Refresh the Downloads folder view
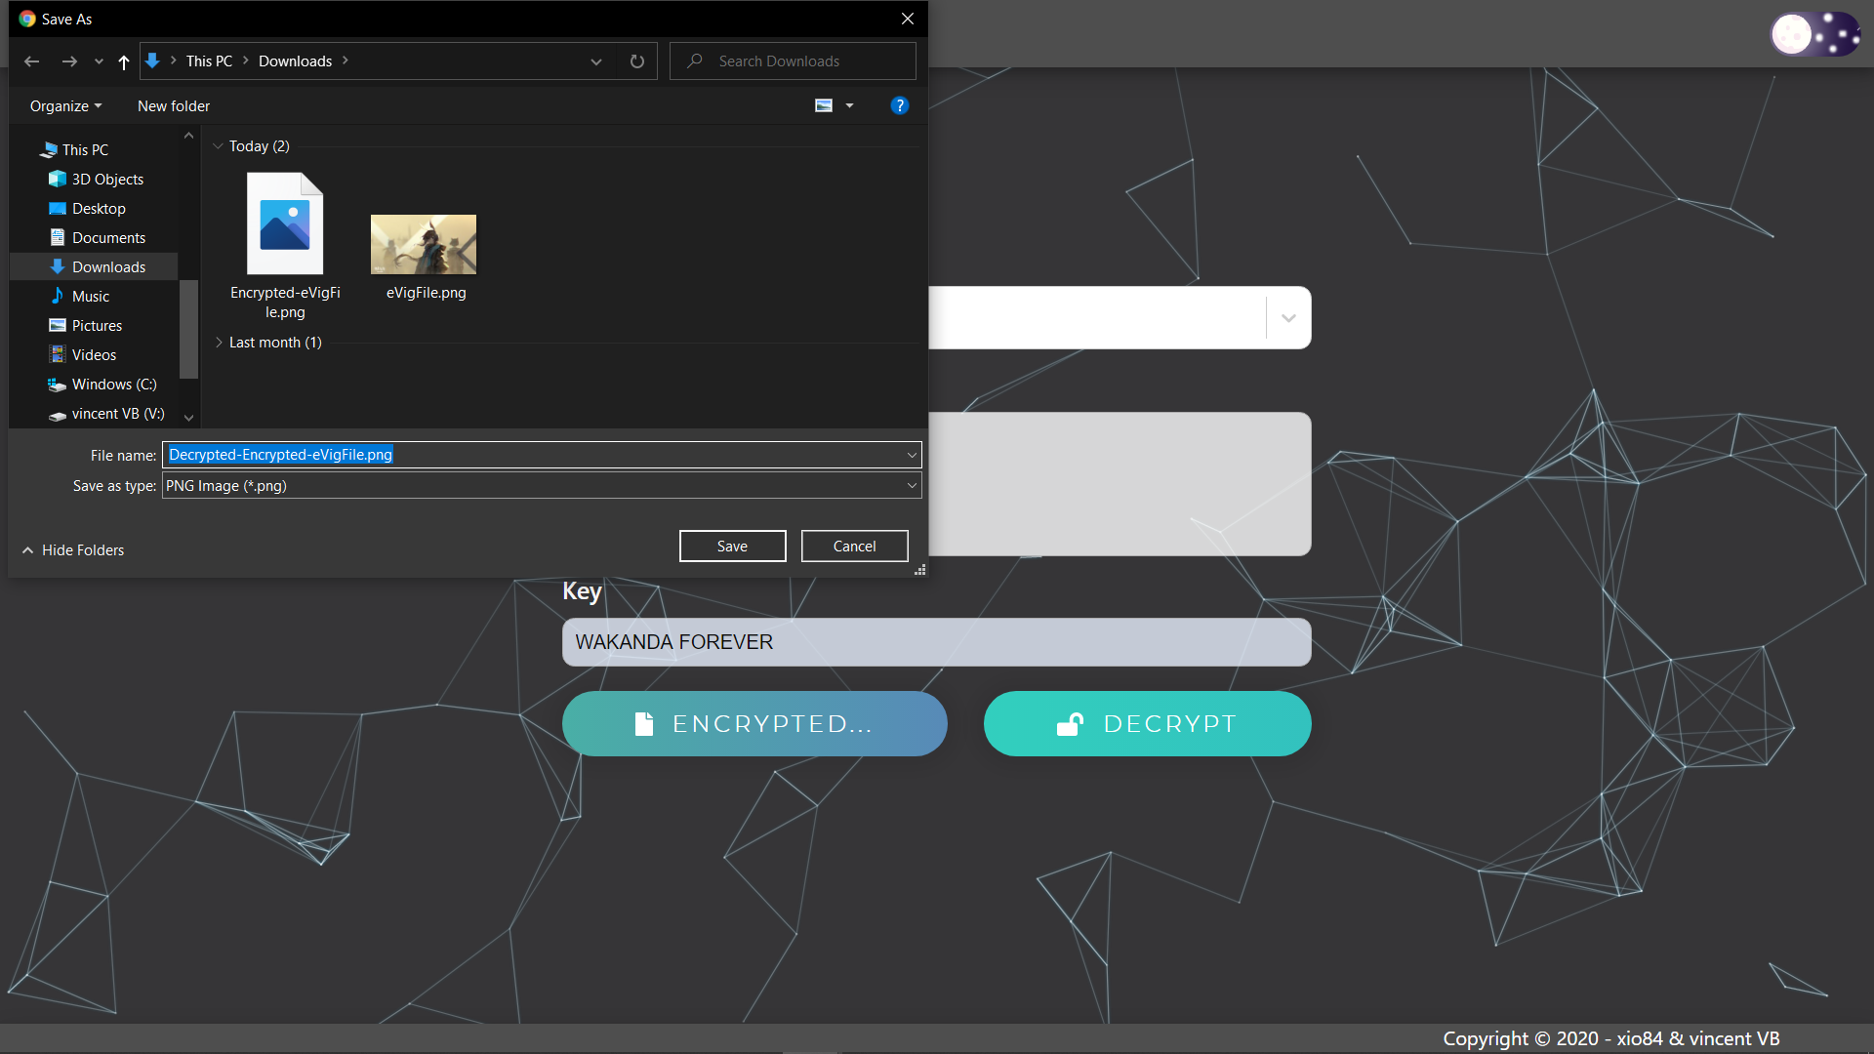 click(x=636, y=61)
